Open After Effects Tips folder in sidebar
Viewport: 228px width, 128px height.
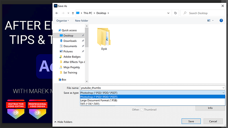[72, 62]
